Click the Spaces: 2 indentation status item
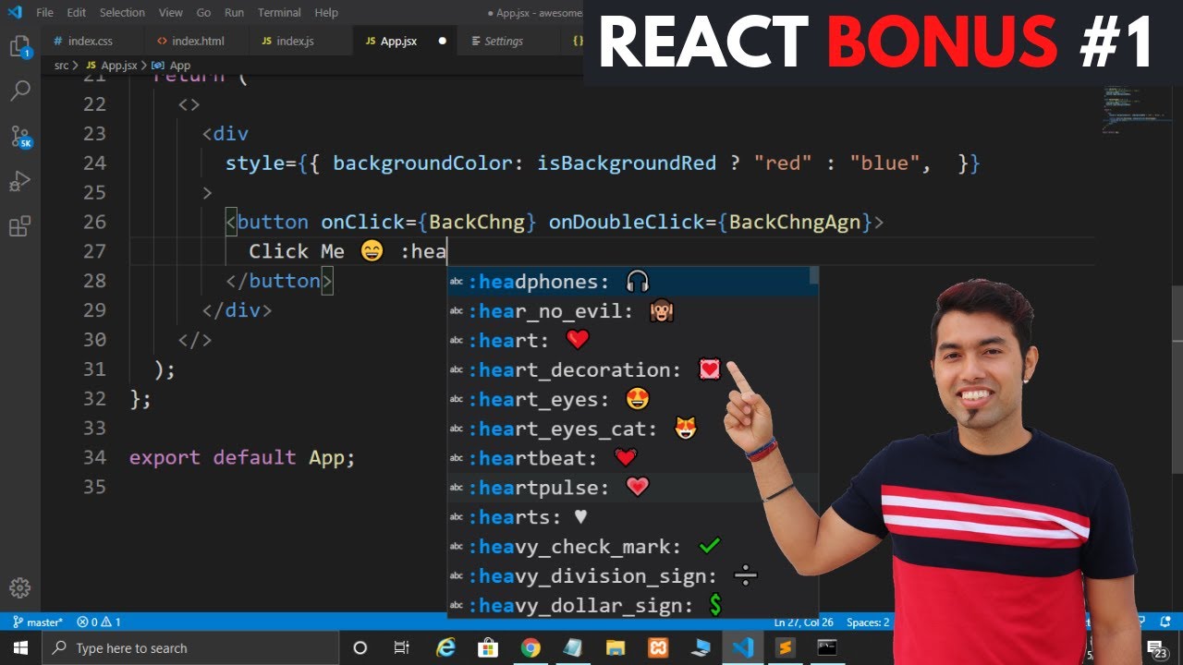1183x665 pixels. 868,623
